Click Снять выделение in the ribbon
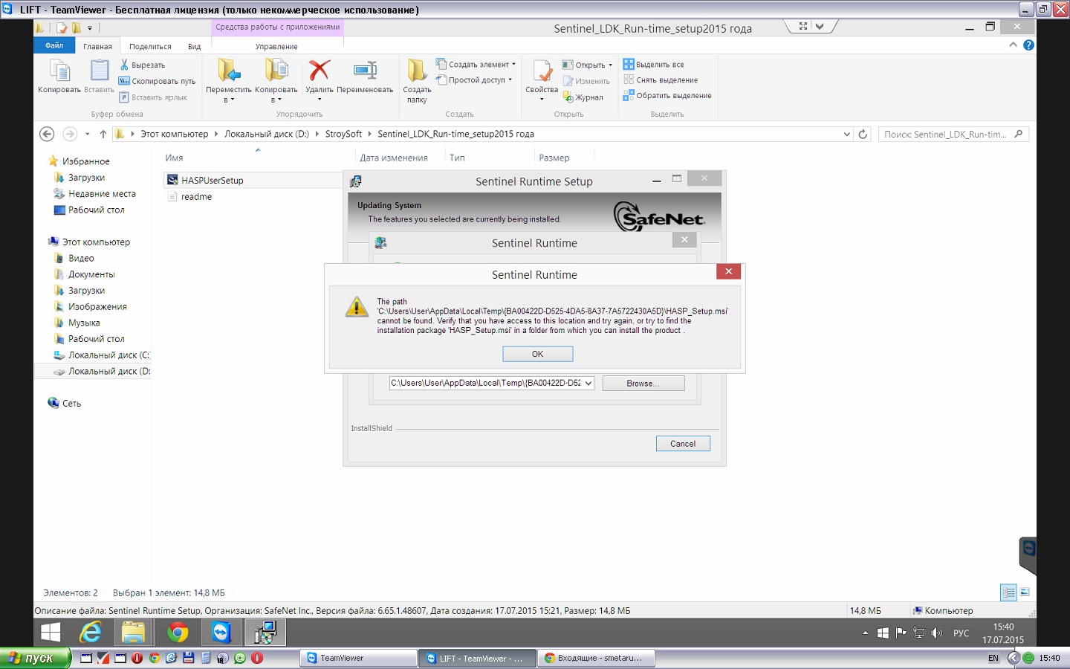Viewport: 1070px width, 669px height. 661,80
